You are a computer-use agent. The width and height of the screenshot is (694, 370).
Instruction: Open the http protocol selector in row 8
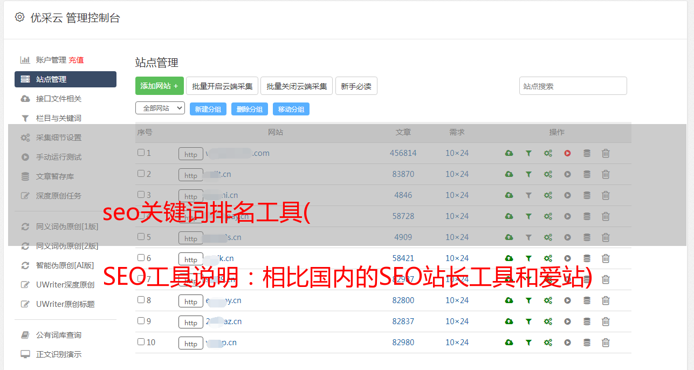click(x=191, y=301)
